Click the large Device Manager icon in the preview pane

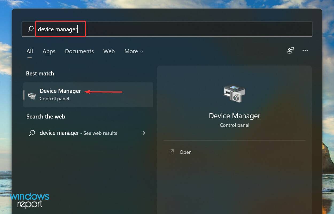pyautogui.click(x=234, y=94)
